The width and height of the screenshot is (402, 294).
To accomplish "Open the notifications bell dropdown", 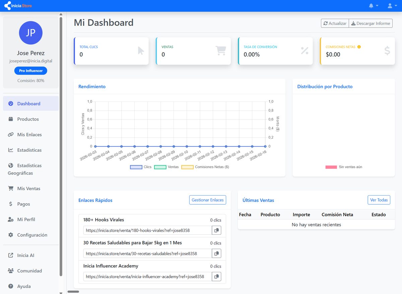I will 373,5.
